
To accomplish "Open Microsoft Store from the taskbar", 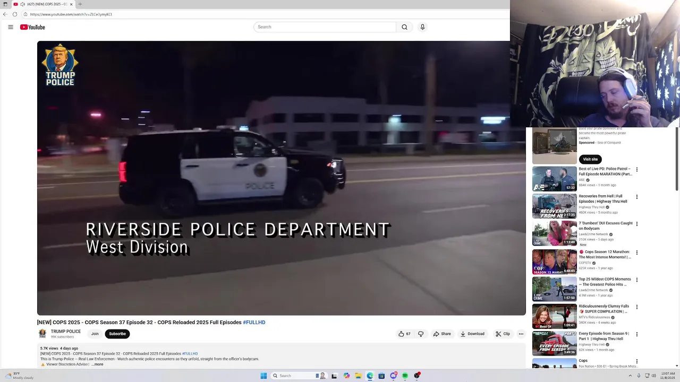I will (381, 376).
